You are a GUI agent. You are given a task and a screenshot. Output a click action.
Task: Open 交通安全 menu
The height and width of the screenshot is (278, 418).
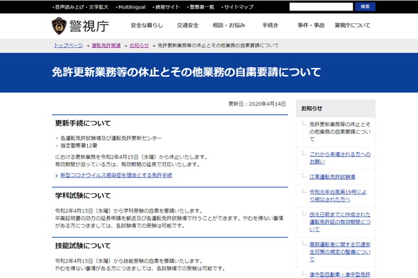pos(188,25)
